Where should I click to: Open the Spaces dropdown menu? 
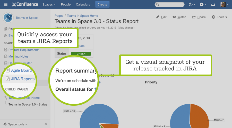click(49, 4)
